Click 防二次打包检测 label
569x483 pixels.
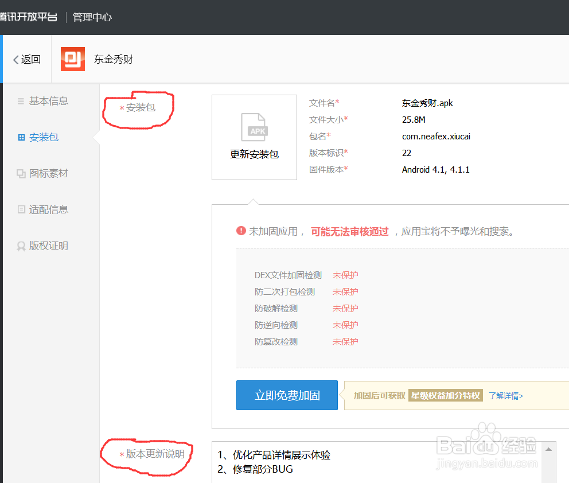point(285,292)
